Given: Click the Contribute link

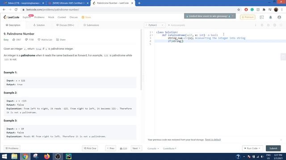Looking at the screenshot, I should (169, 148).
